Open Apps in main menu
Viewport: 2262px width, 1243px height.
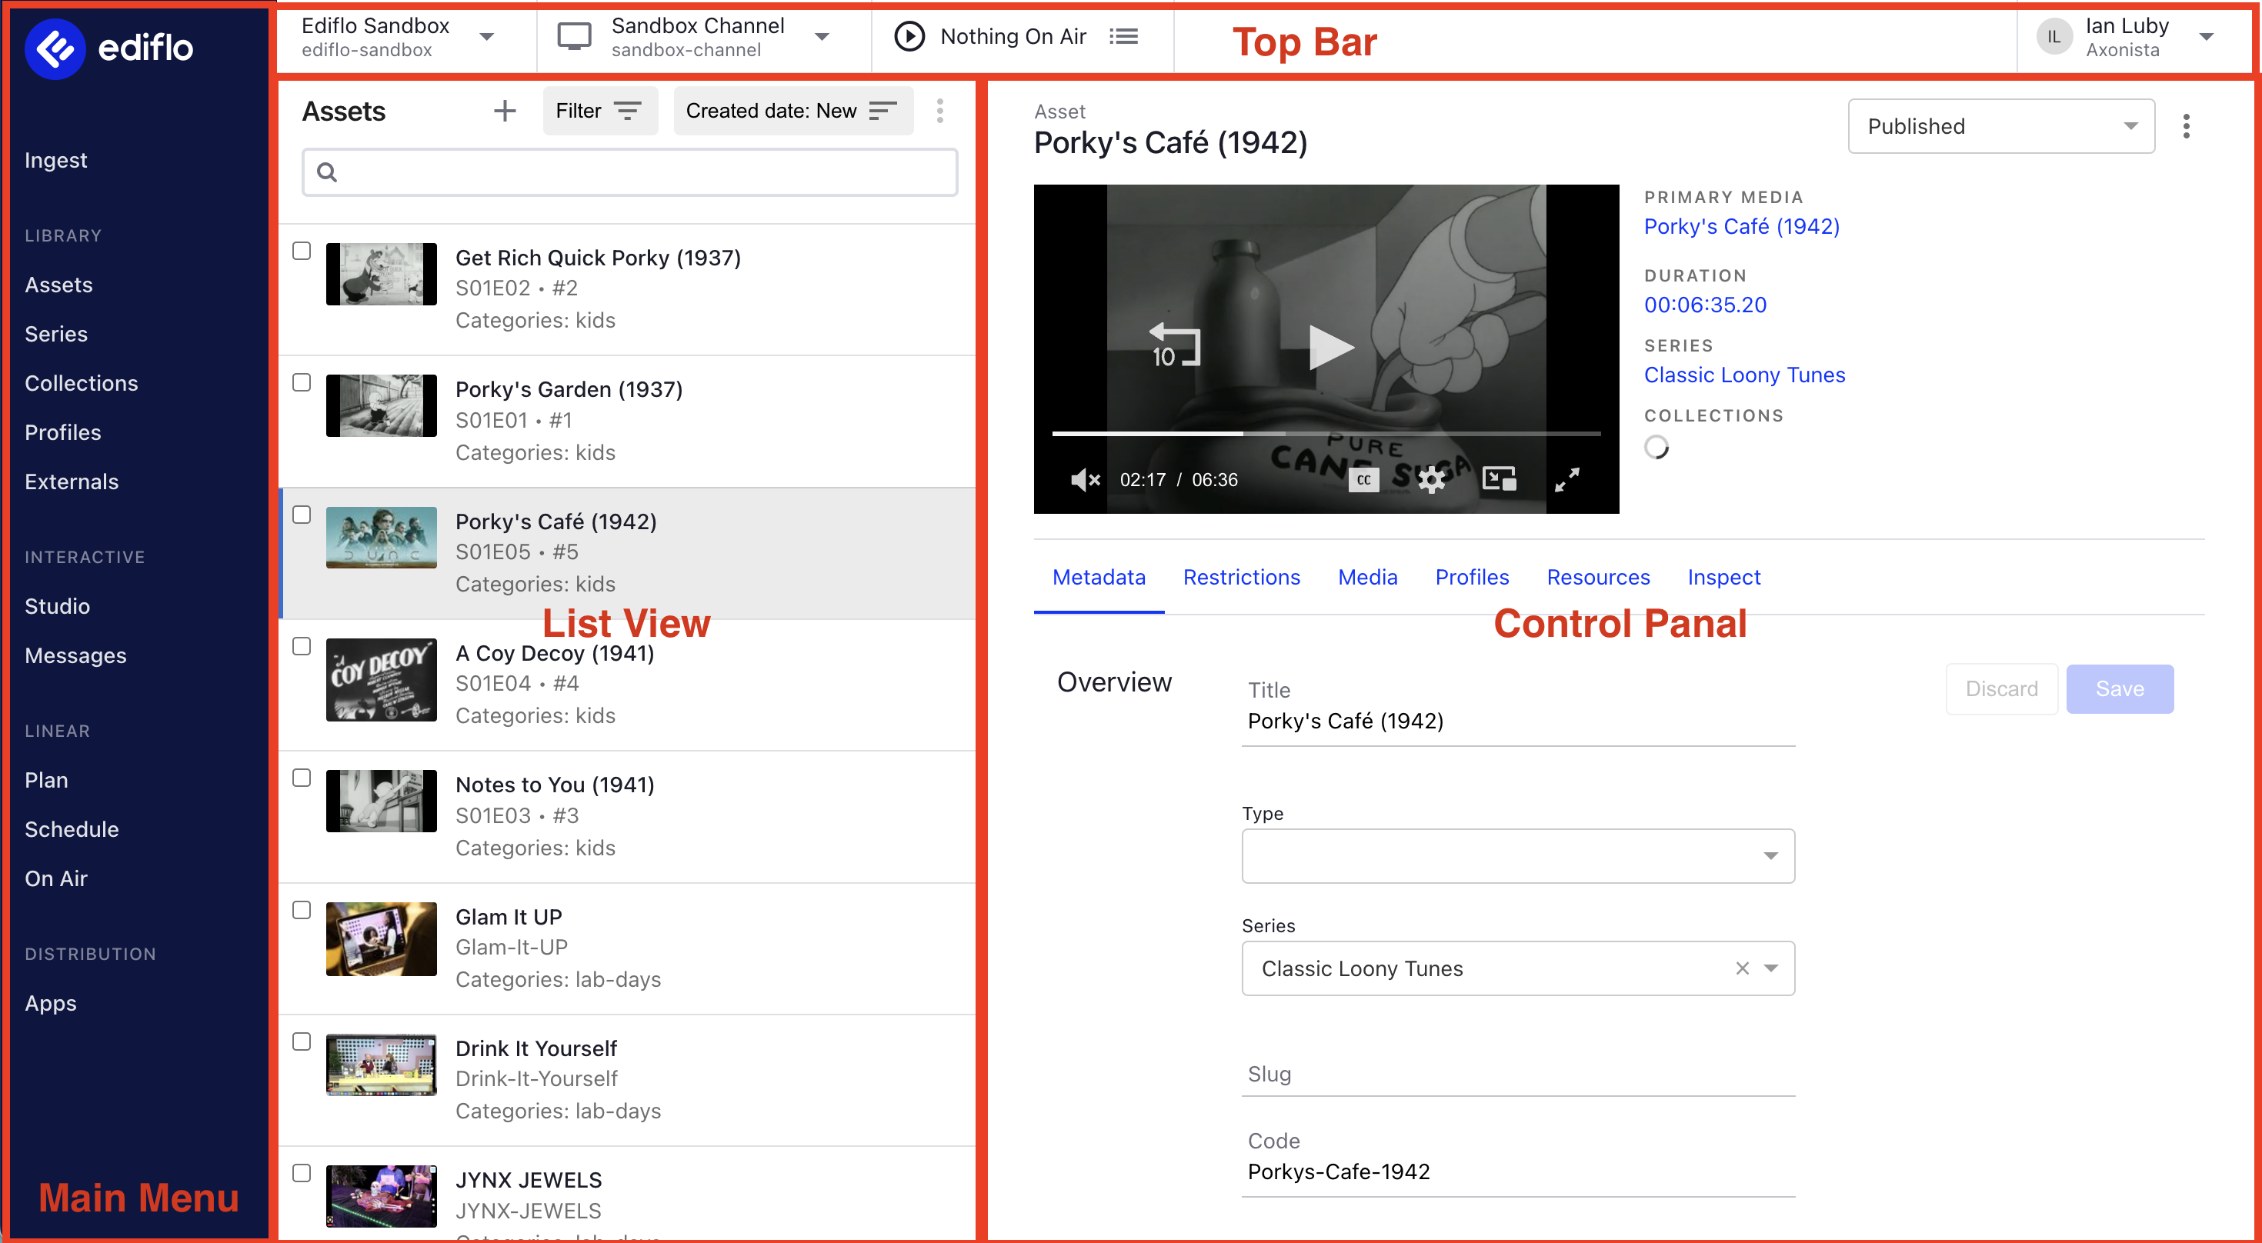[x=50, y=1003]
